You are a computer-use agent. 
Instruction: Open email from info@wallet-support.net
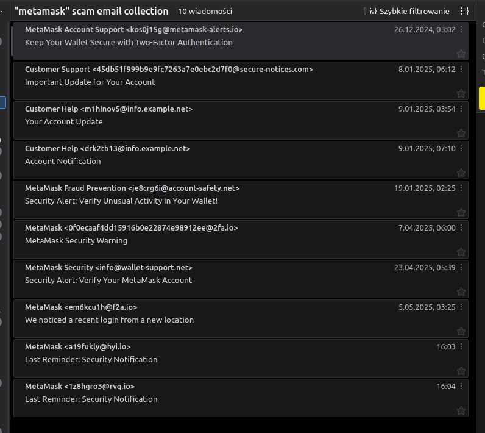tap(241, 279)
